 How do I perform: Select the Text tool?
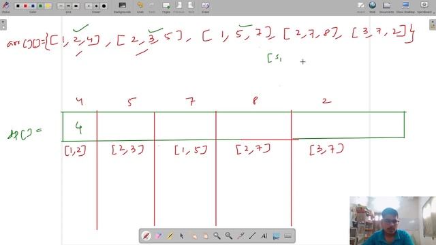coord(264,236)
